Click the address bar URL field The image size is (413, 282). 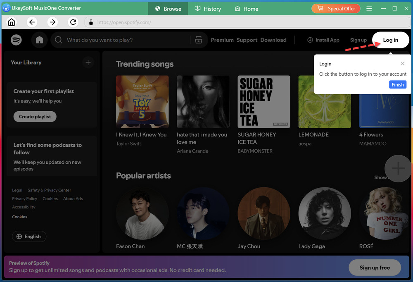247,22
